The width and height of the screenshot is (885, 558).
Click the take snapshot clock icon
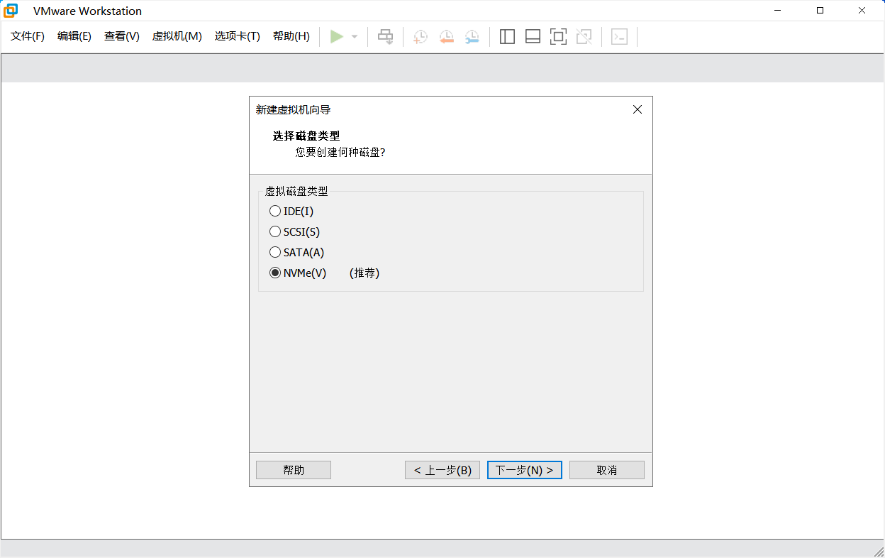coord(421,37)
